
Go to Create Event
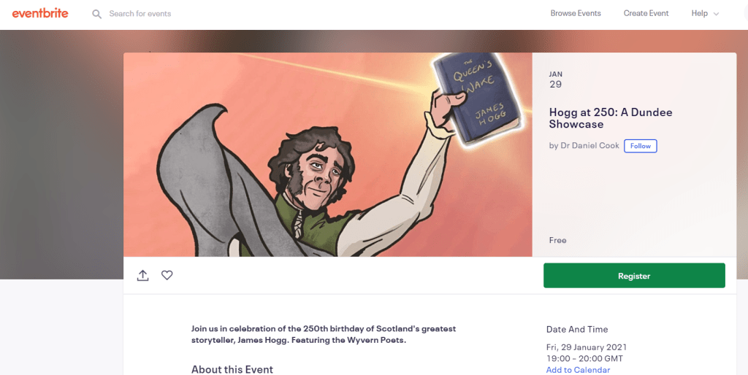pos(646,13)
